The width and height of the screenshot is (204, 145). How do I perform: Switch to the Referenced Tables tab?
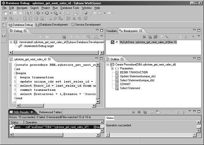[x=50, y=112]
